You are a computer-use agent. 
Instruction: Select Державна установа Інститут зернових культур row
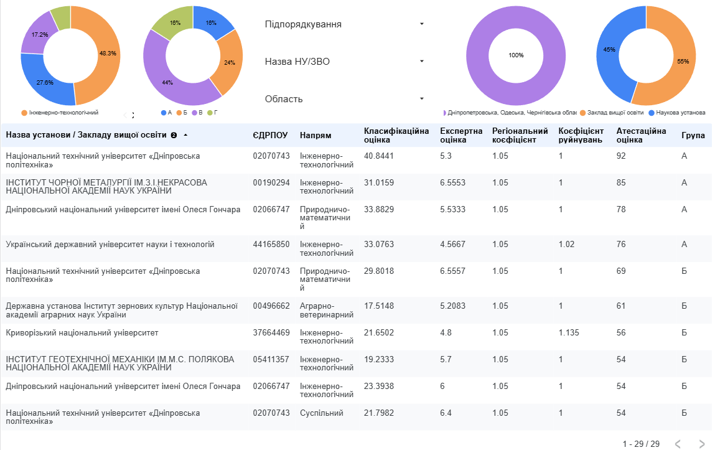122,311
